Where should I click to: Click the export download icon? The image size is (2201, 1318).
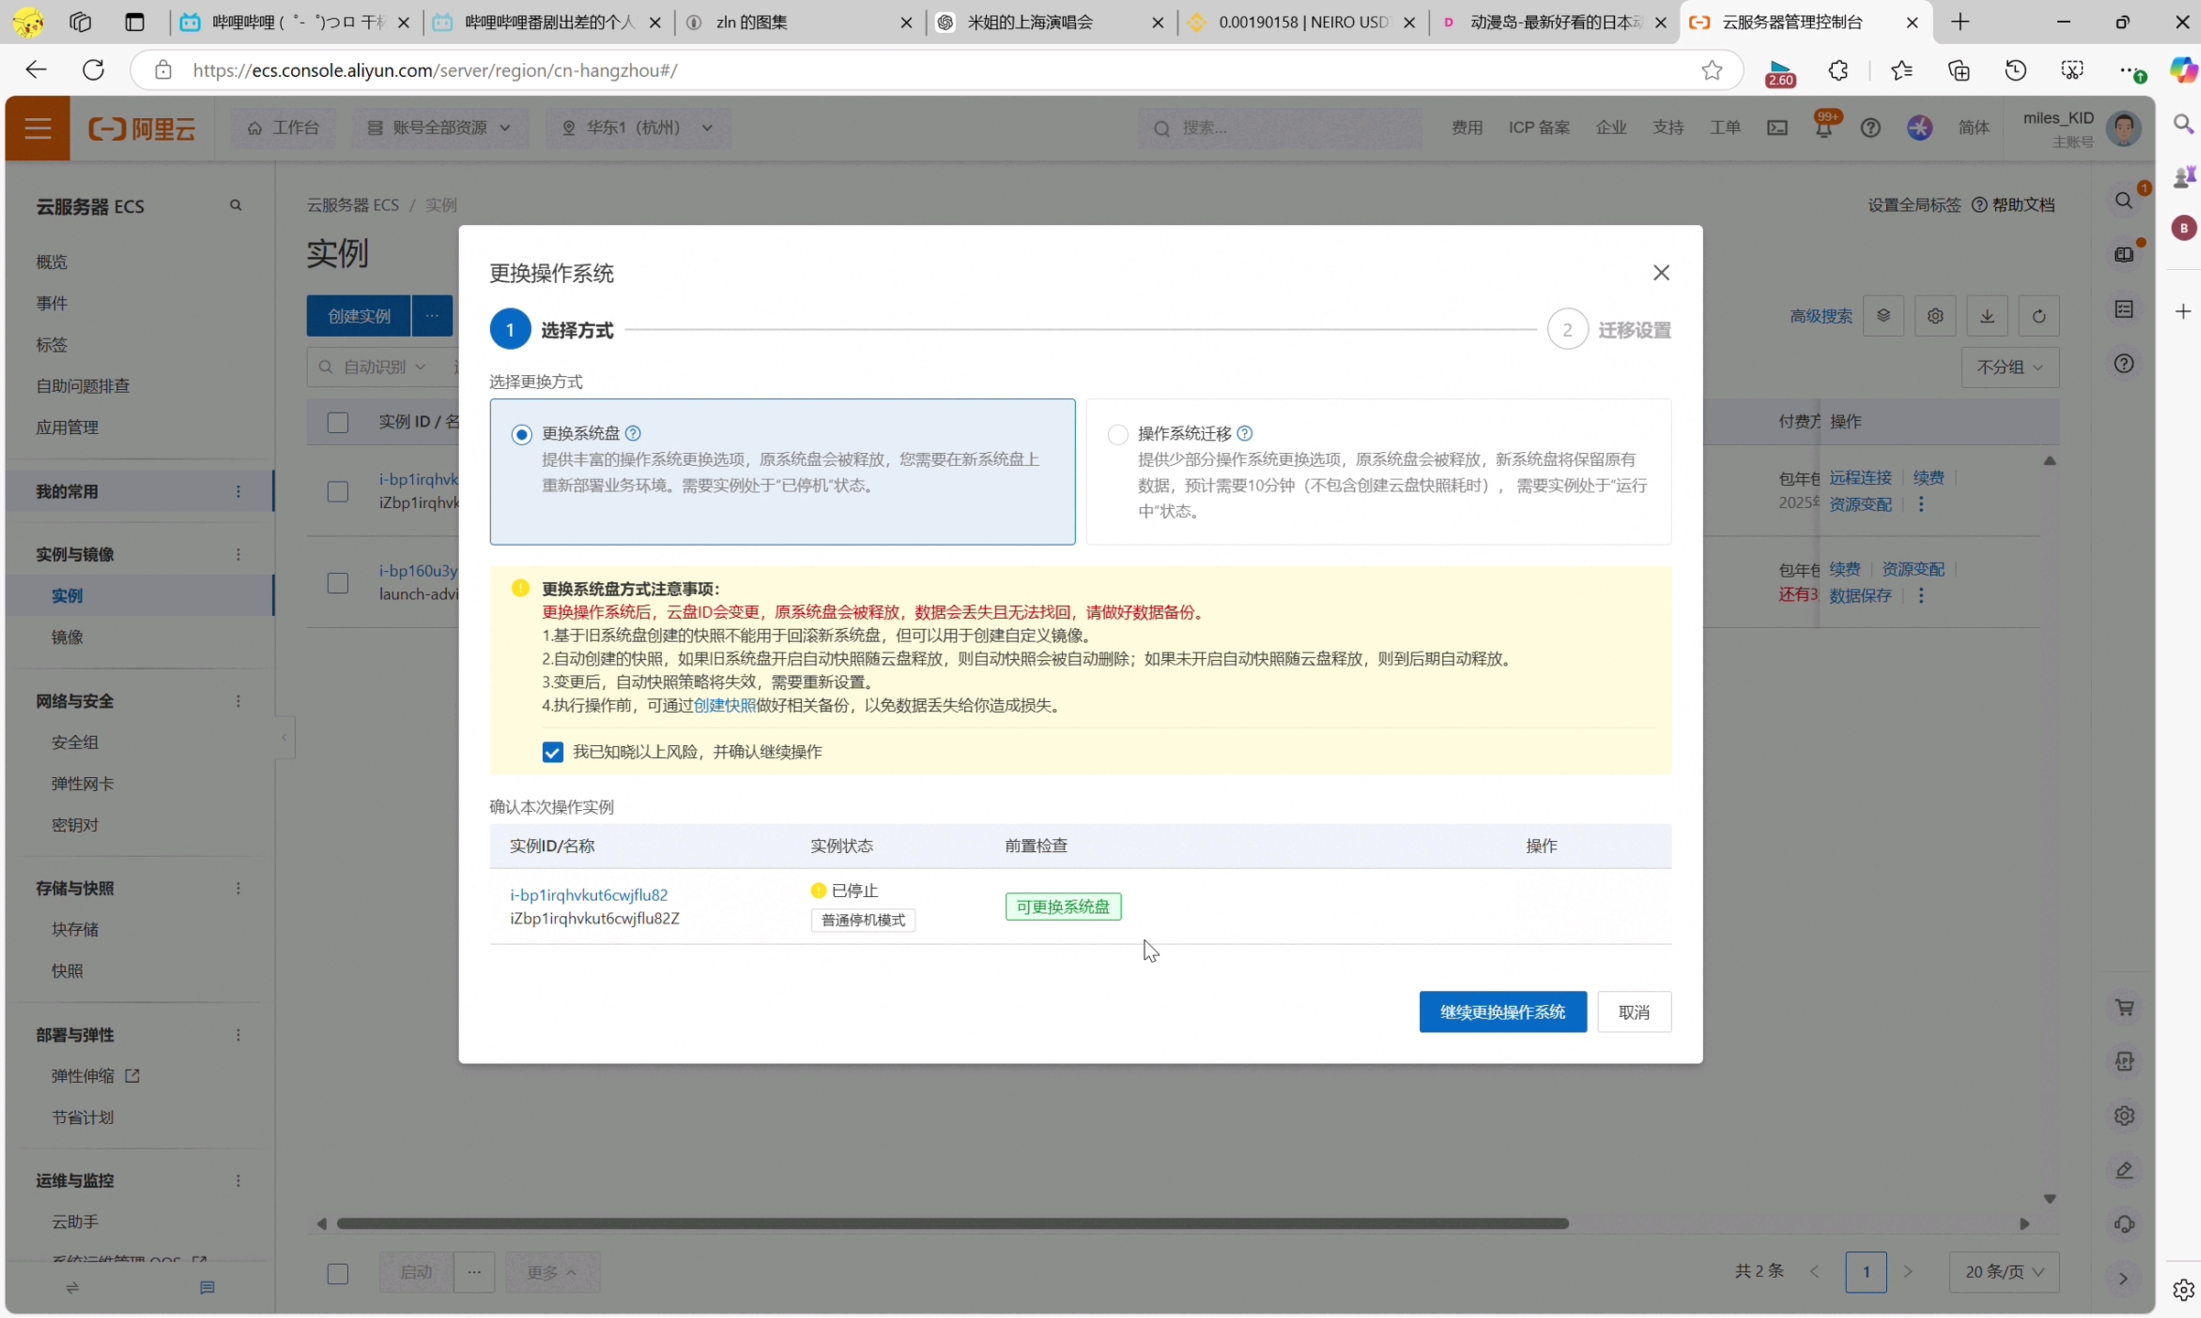click(1987, 317)
